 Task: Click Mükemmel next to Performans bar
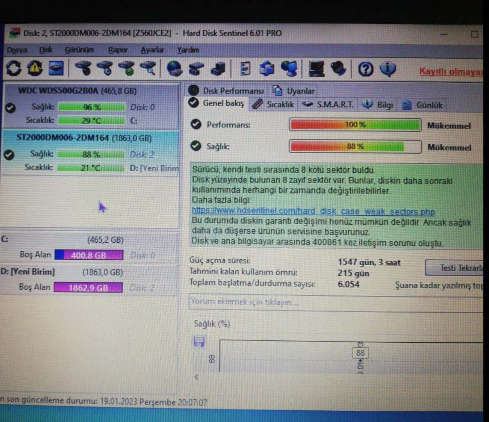[449, 125]
